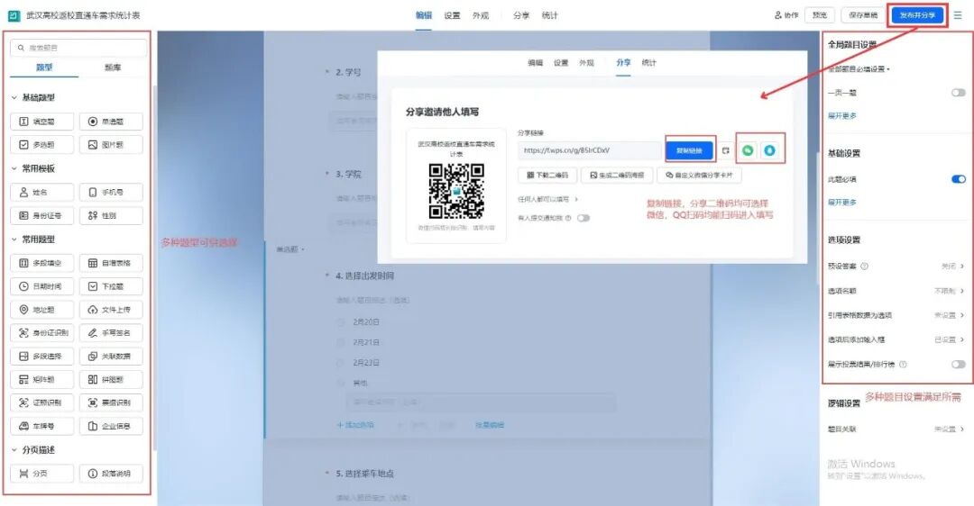Add a 地址题 address question
The width and height of the screenshot is (974, 506).
pos(41,310)
